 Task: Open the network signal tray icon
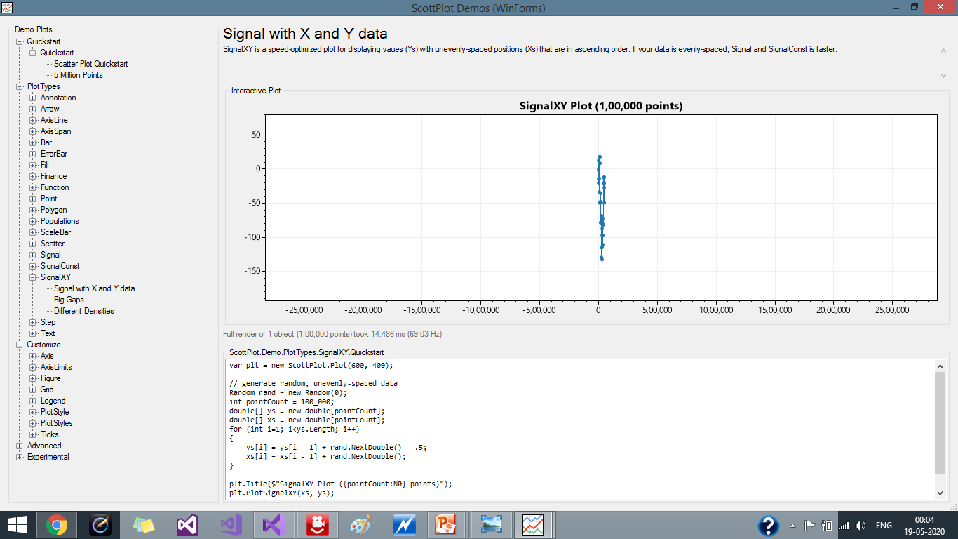[x=843, y=526]
